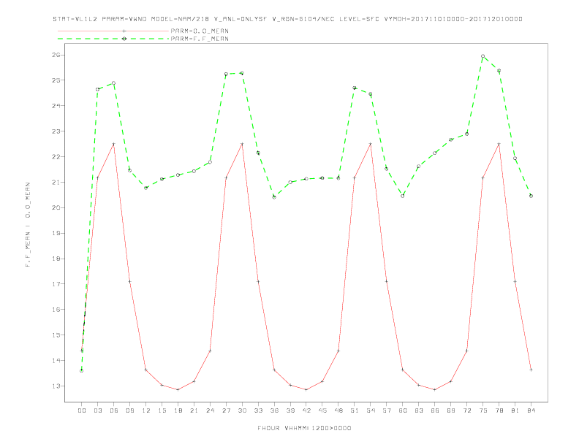Click y-axis tick value 13

[x=56, y=386]
